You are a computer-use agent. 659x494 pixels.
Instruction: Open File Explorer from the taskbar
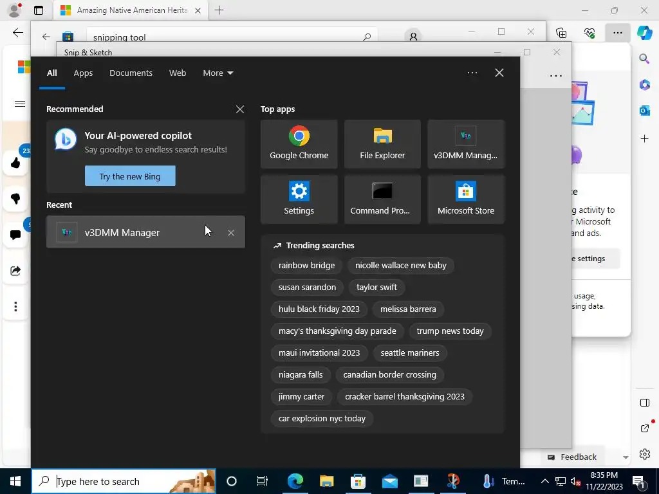[326, 481]
